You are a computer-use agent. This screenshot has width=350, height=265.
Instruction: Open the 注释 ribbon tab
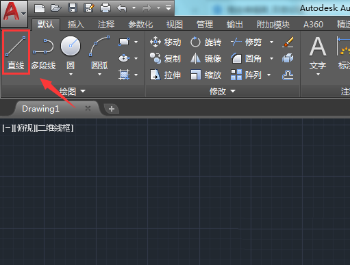(106, 25)
